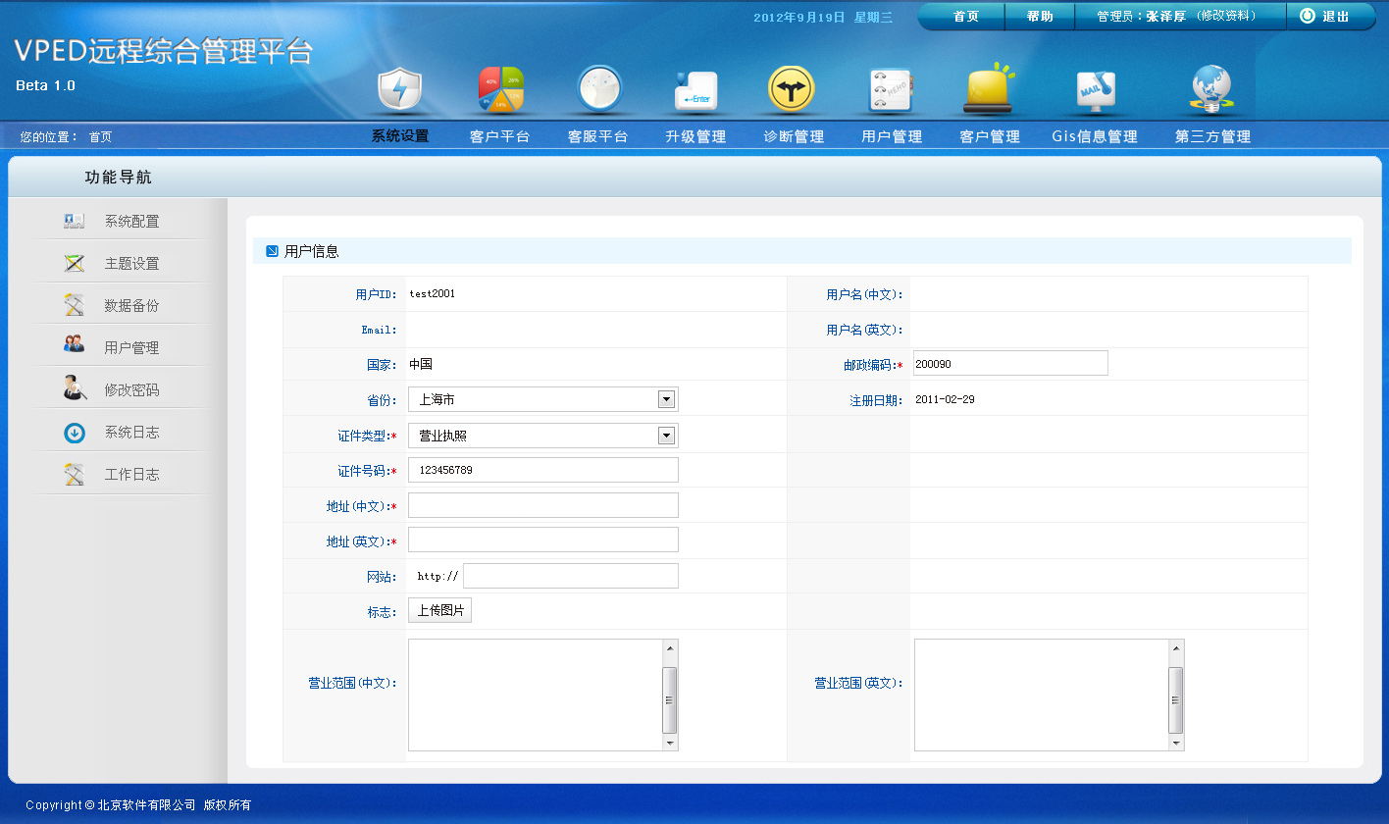1389x824 pixels.
Task: Open the 省份 dropdown showing 上海市
Action: click(543, 399)
